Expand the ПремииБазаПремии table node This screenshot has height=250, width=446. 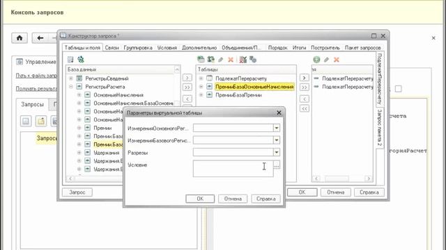click(x=201, y=95)
